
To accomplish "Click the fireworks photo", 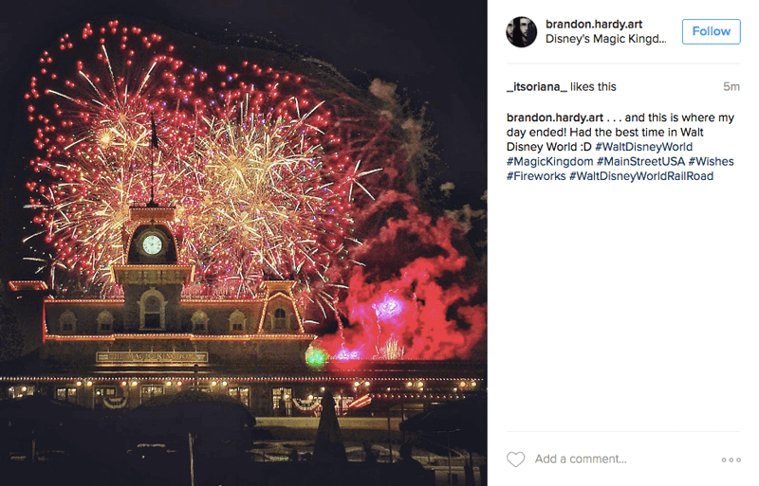I will 244,243.
